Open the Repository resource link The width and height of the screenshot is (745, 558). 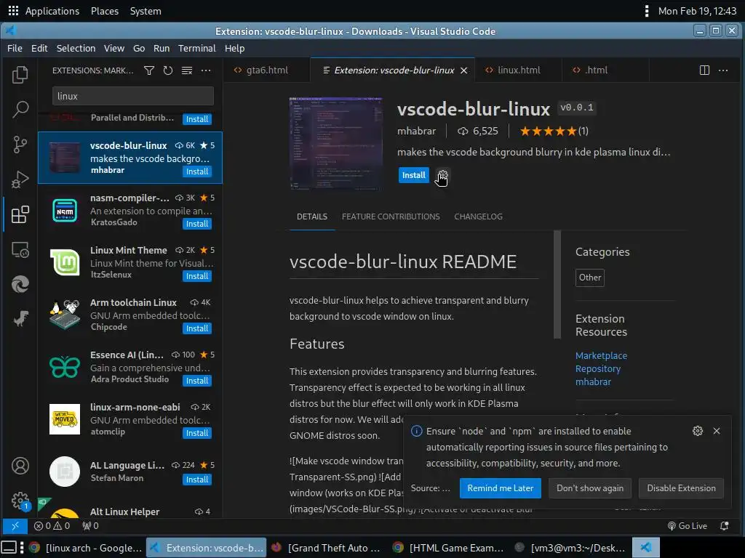(x=598, y=368)
